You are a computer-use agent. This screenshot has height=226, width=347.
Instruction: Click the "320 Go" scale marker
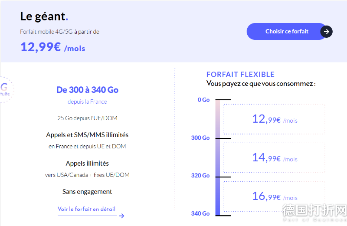200,176
